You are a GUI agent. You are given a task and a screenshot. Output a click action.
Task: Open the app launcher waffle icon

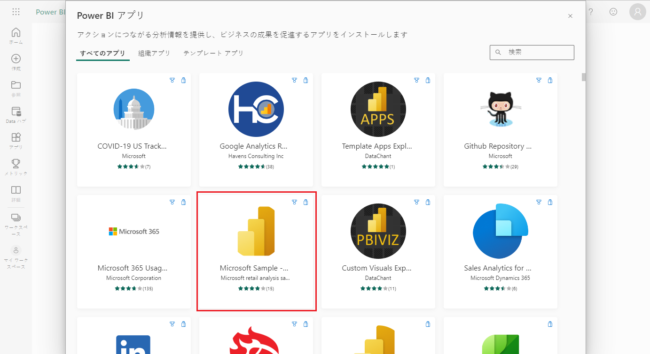click(x=16, y=12)
